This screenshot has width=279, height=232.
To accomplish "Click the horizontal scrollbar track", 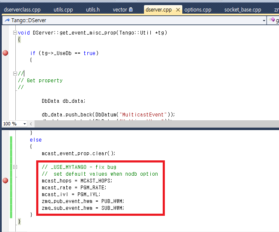I will (x=157, y=124).
